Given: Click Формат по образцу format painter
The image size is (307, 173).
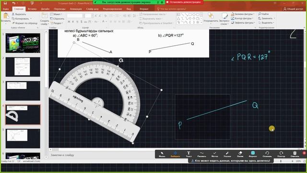Looking at the screenshot, I should (x=24, y=23).
